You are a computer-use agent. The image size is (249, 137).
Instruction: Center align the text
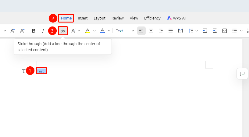click(x=151, y=31)
